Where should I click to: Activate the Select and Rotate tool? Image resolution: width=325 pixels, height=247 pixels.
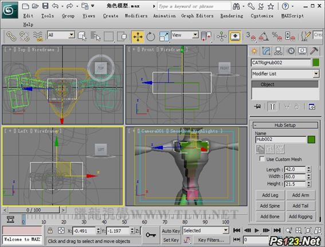click(x=151, y=37)
